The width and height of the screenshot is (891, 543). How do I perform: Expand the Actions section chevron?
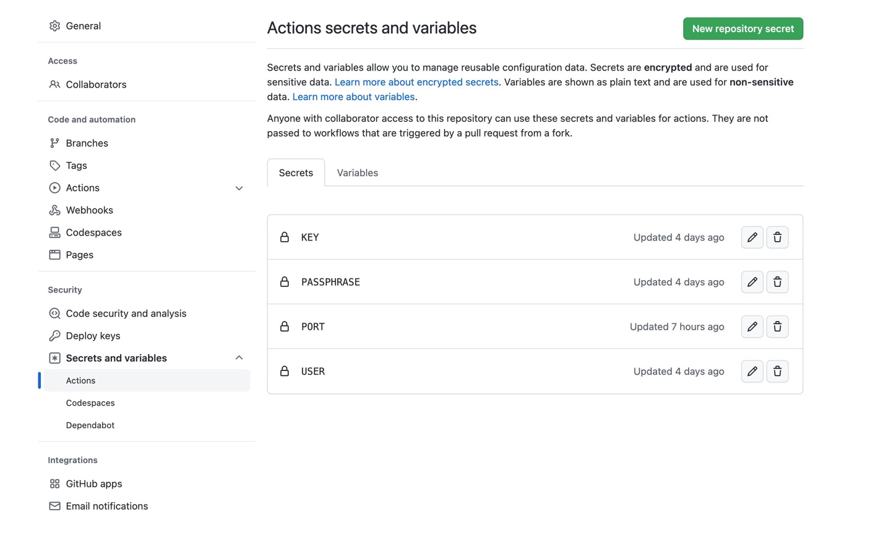point(239,187)
